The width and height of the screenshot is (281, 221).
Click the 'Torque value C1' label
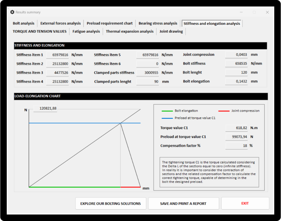pos(174,128)
